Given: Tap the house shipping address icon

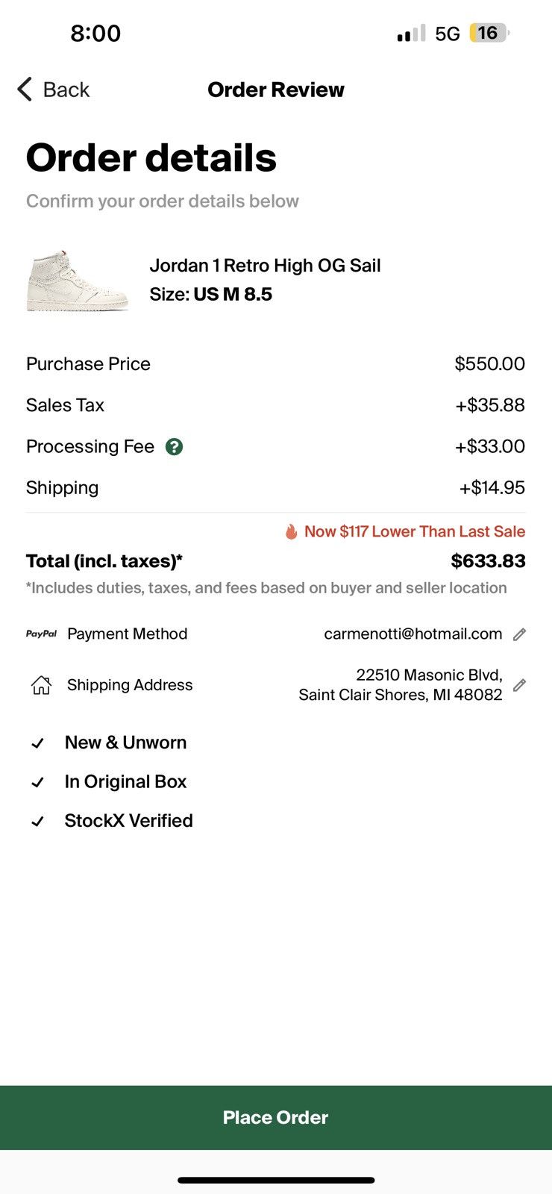Looking at the screenshot, I should (41, 685).
